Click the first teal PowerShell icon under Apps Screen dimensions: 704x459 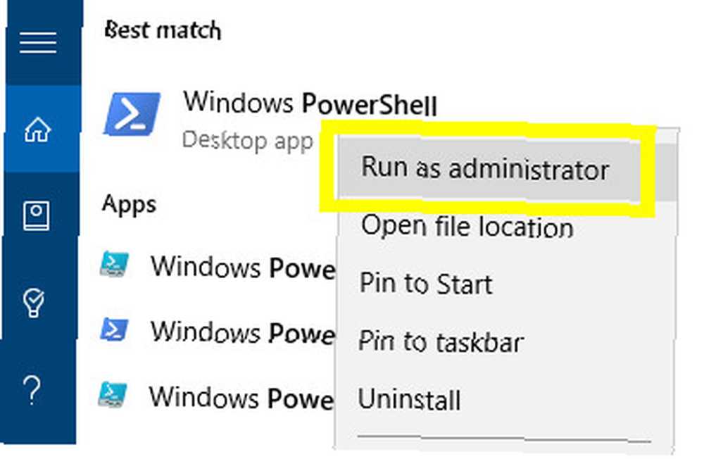pos(113,265)
